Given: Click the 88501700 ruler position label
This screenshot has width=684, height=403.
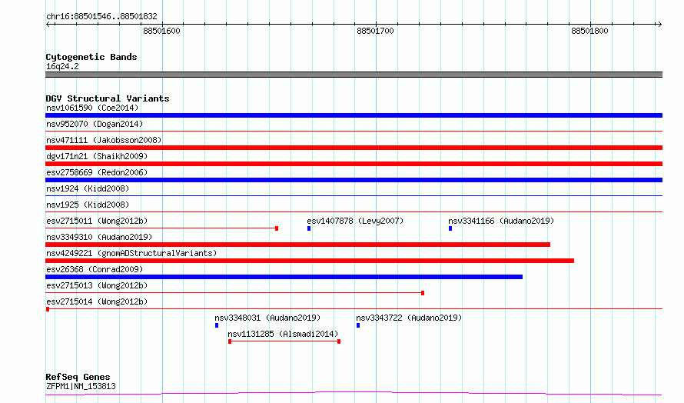Looking at the screenshot, I should (x=375, y=31).
